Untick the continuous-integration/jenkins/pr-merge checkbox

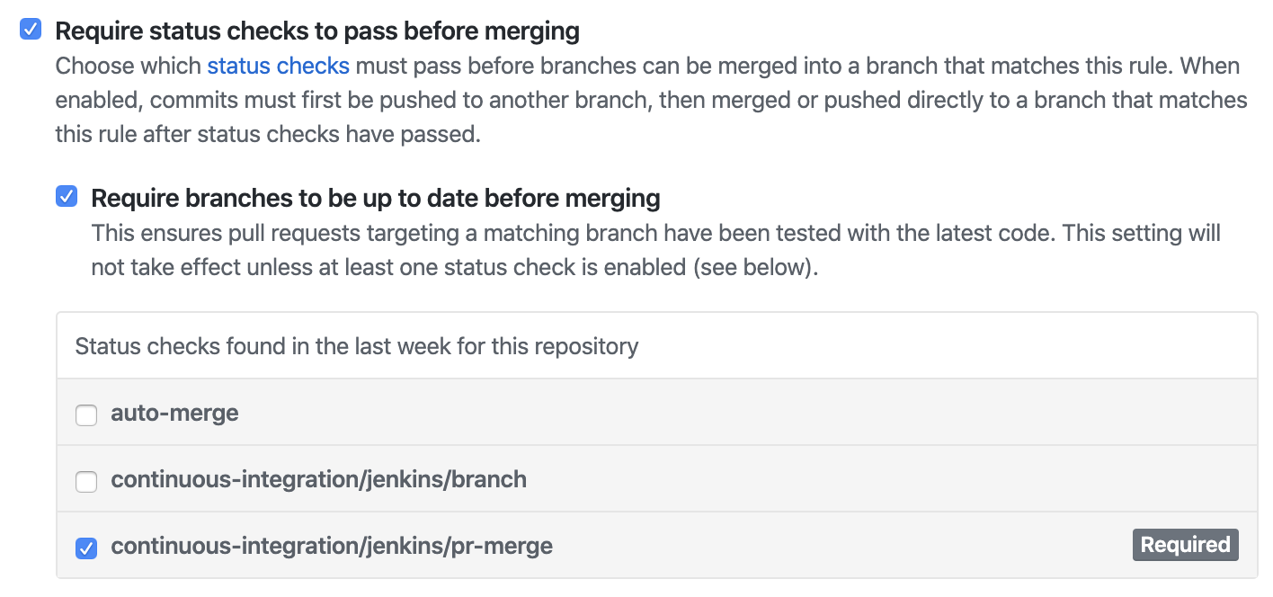tap(86, 548)
